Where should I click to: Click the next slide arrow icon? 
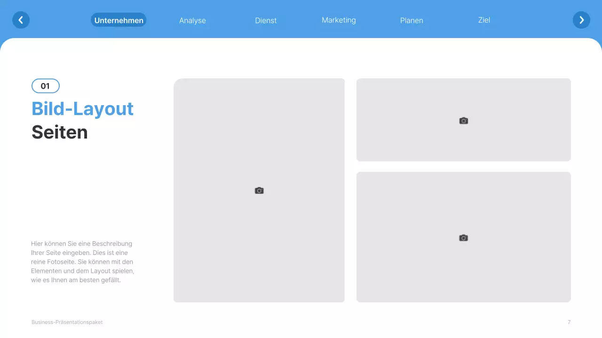[x=581, y=20]
